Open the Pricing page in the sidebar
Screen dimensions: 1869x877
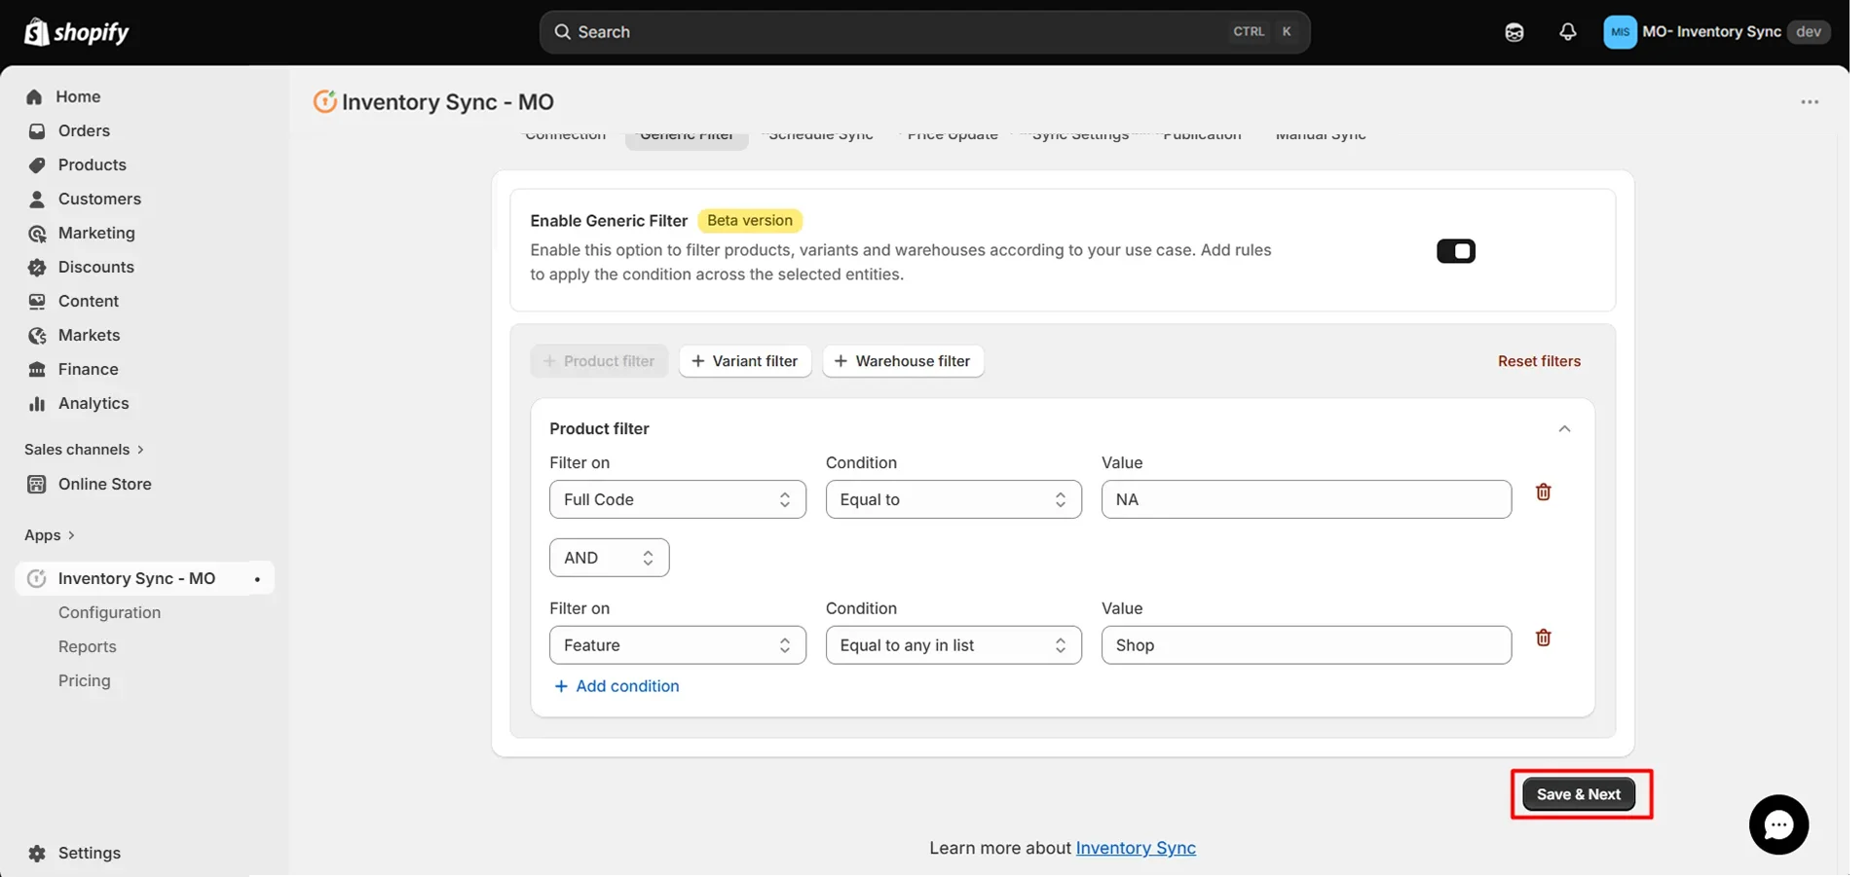pyautogui.click(x=84, y=680)
